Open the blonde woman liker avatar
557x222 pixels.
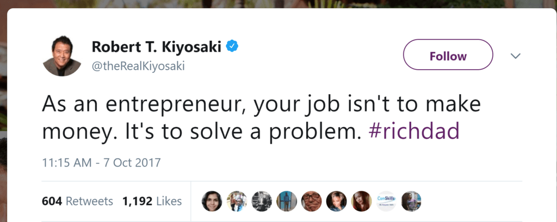pyautogui.click(x=336, y=201)
